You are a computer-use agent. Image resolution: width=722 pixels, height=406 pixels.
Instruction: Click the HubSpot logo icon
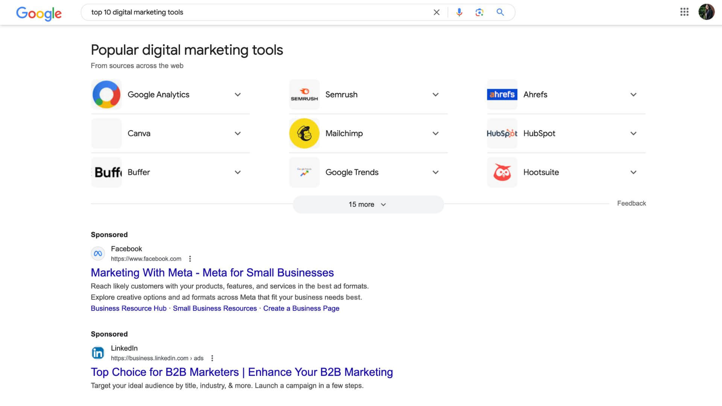(502, 133)
